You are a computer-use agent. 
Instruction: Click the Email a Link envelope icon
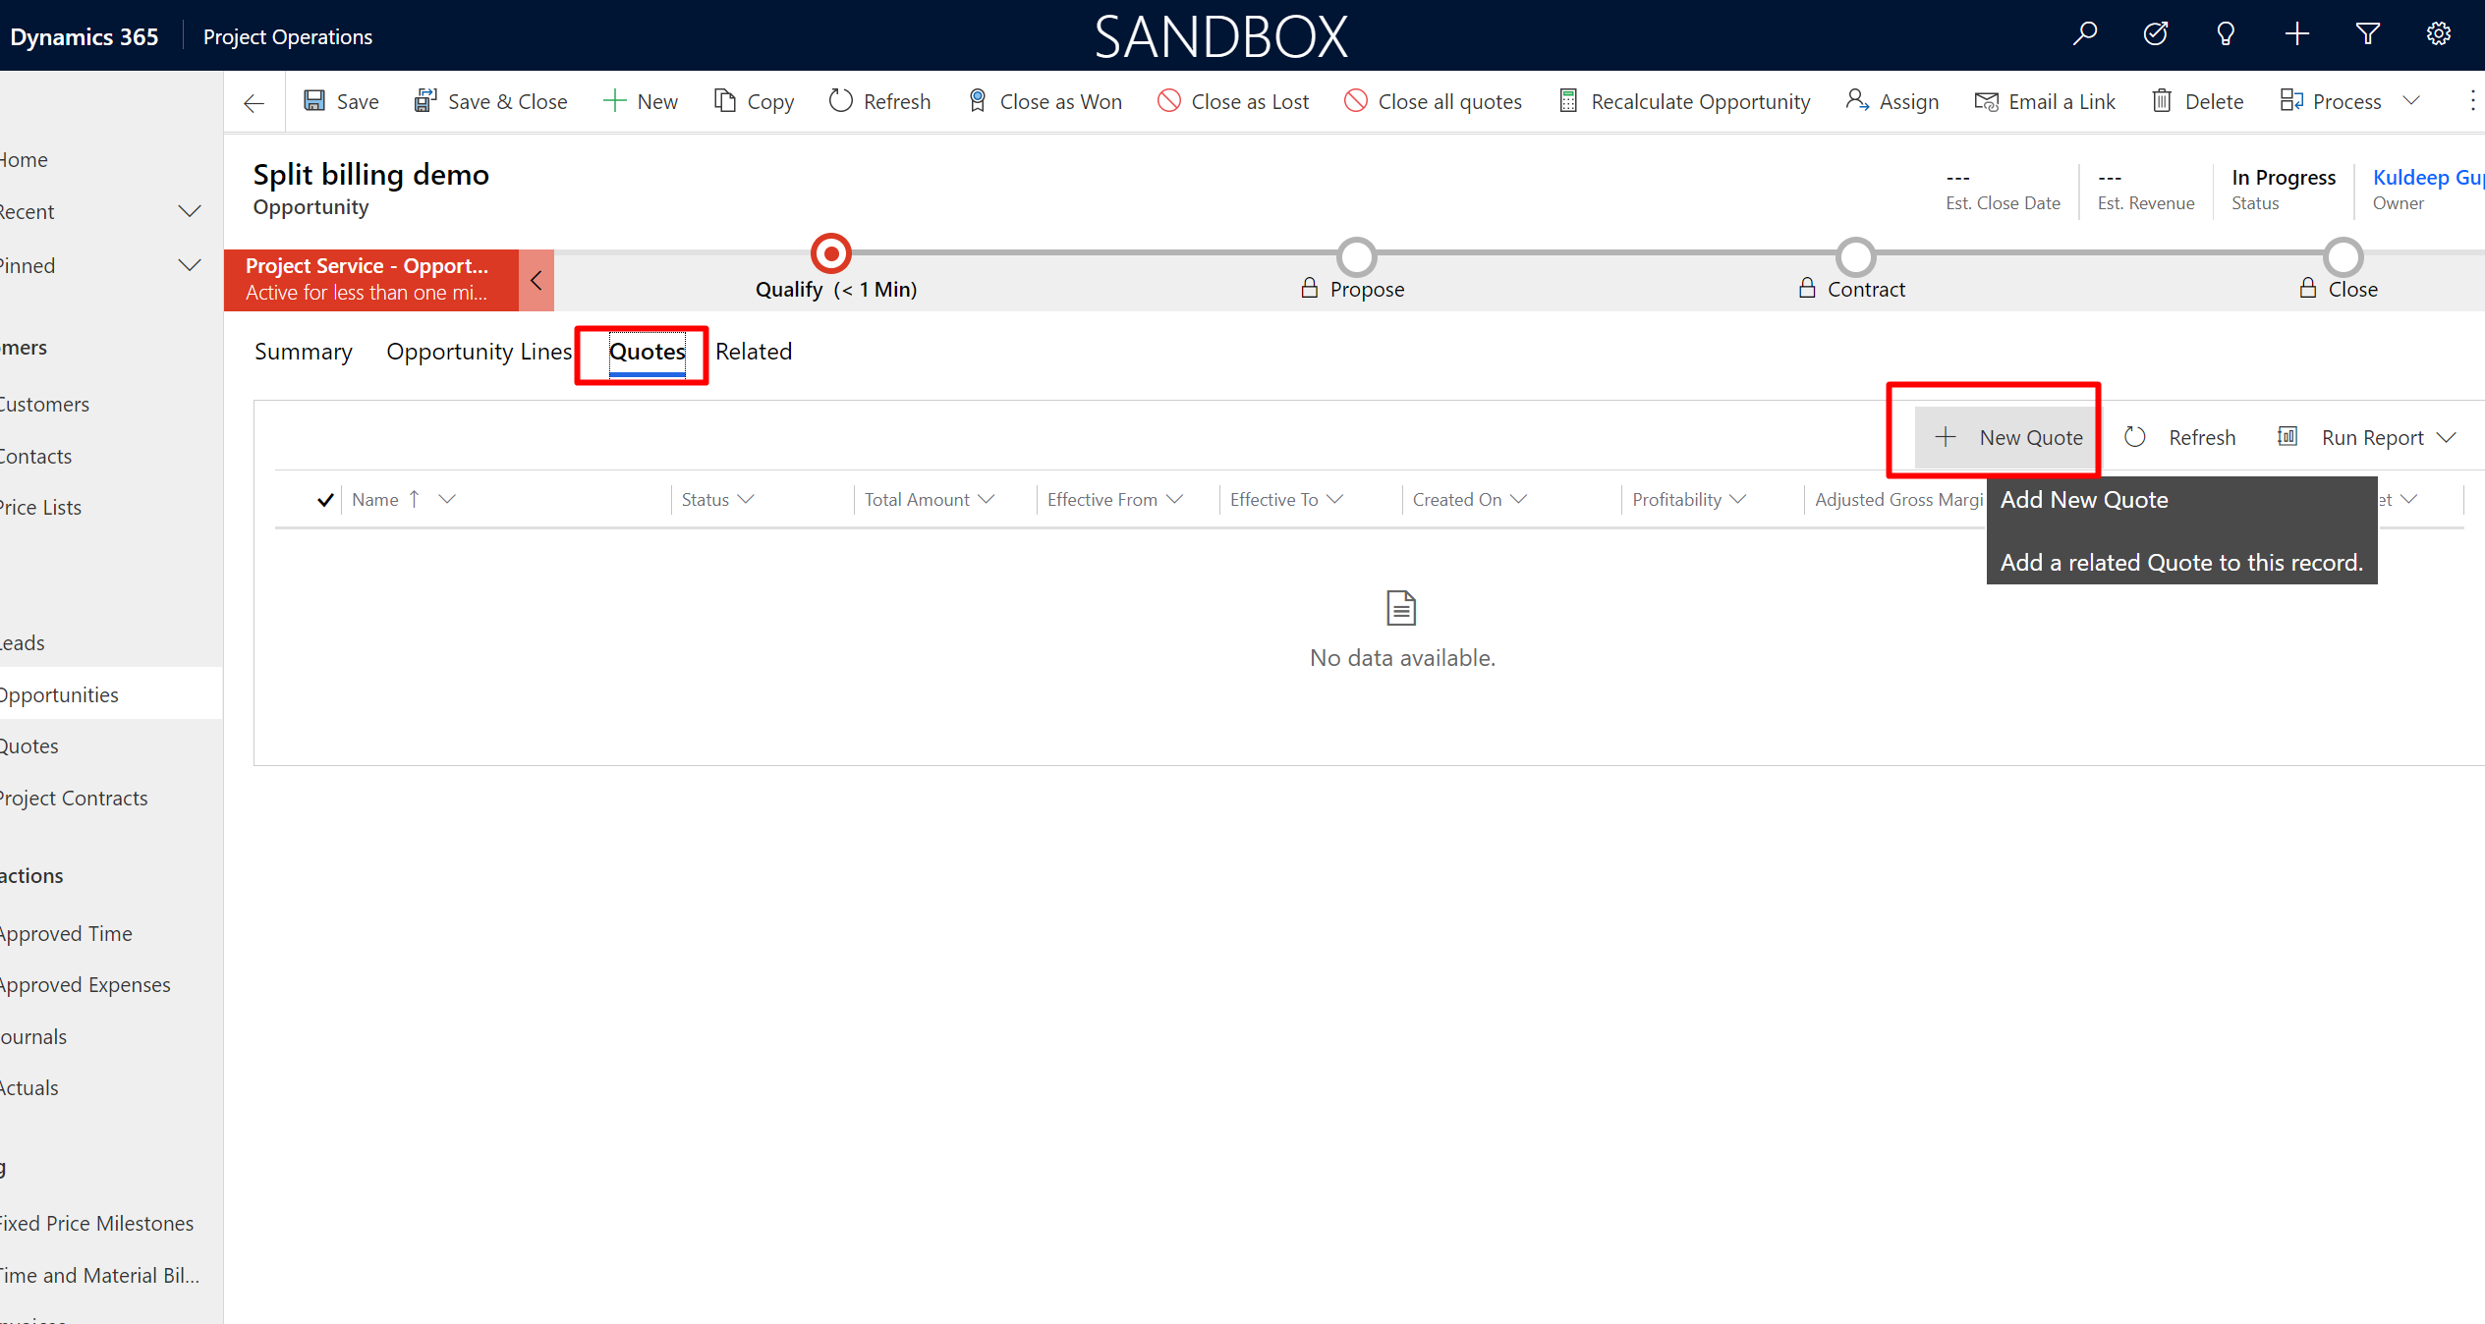1986,100
